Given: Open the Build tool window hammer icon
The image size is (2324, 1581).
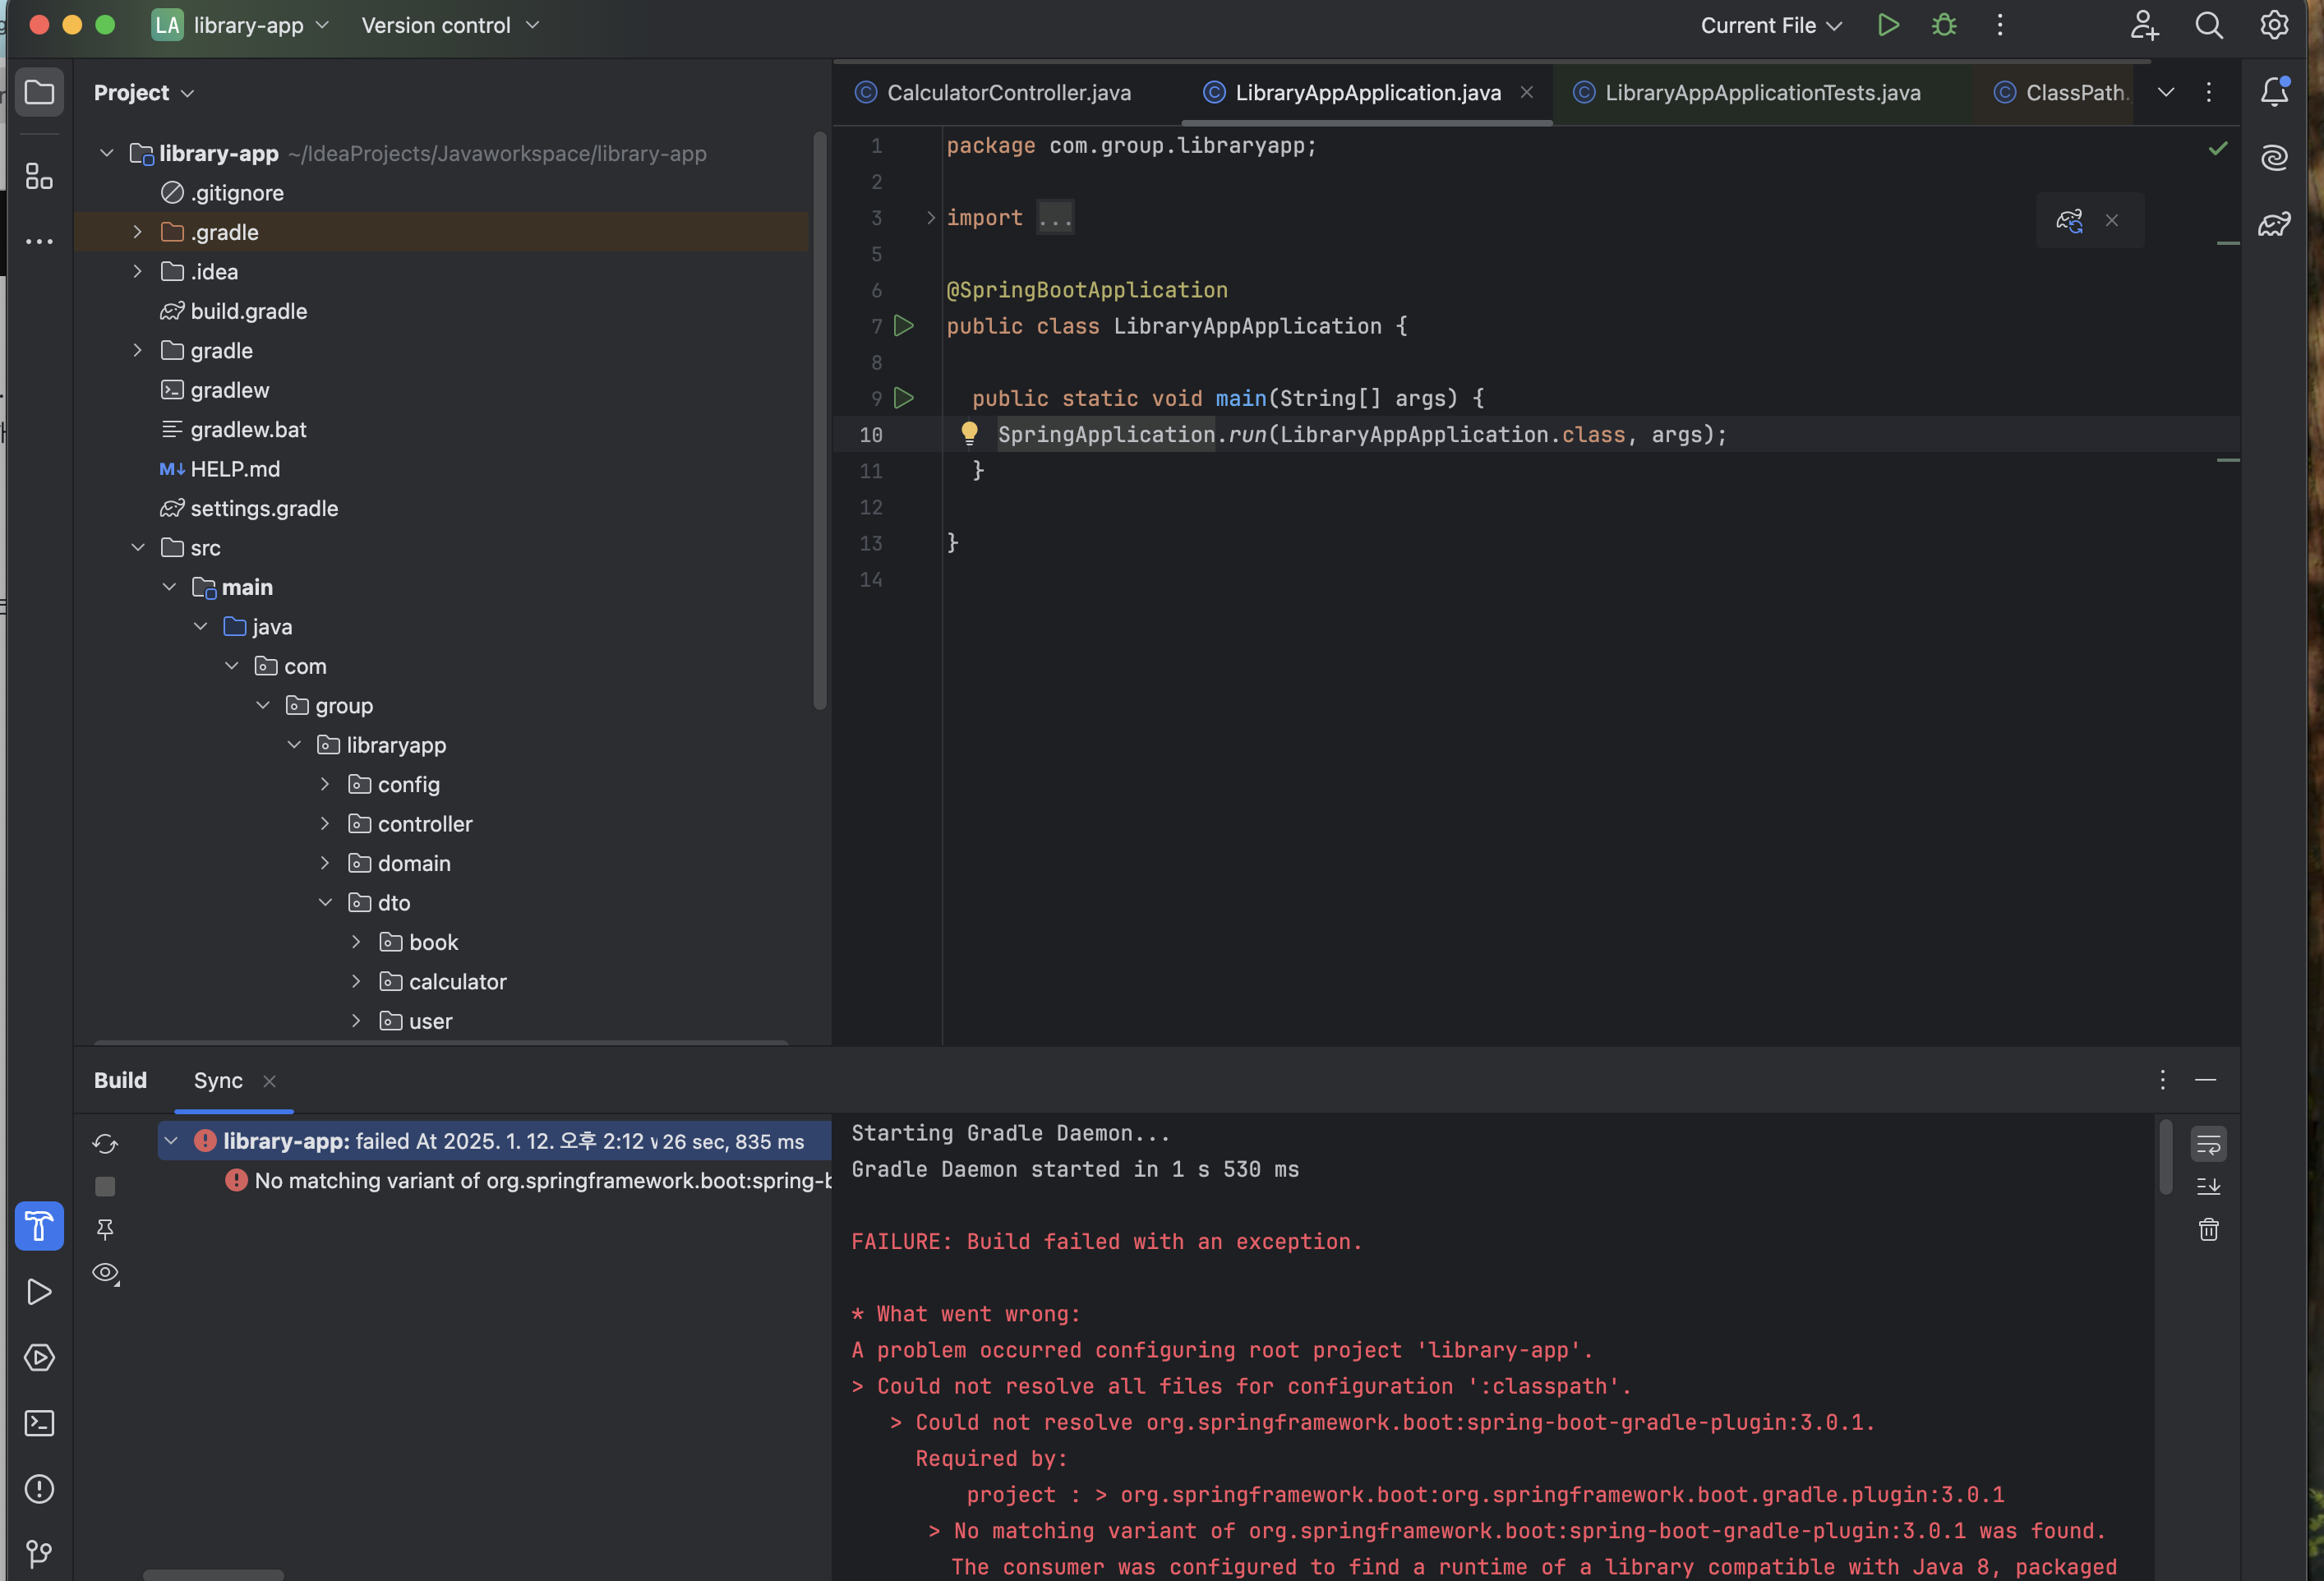Looking at the screenshot, I should pos(39,1225).
